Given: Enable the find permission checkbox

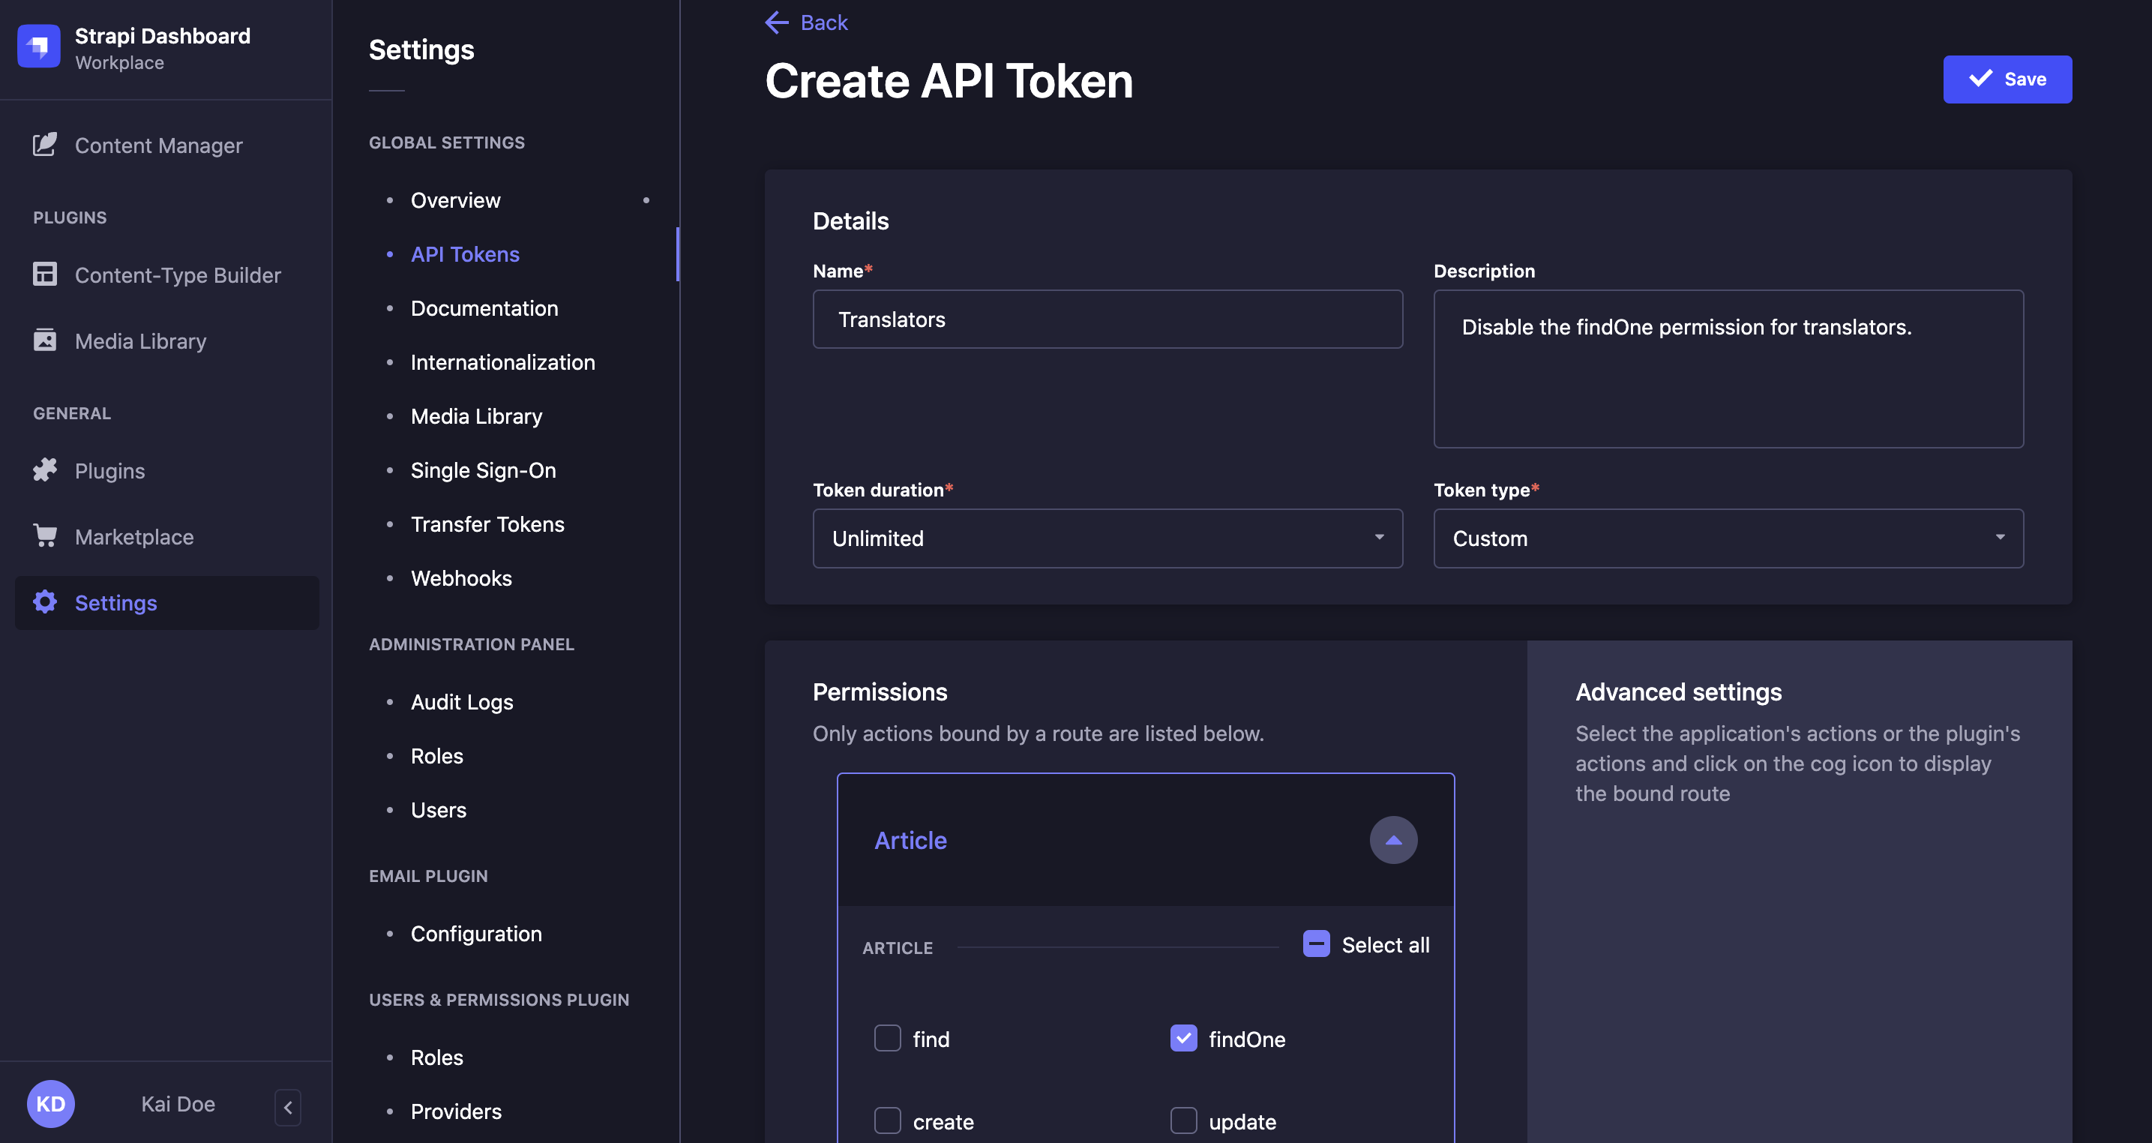Looking at the screenshot, I should 888,1038.
